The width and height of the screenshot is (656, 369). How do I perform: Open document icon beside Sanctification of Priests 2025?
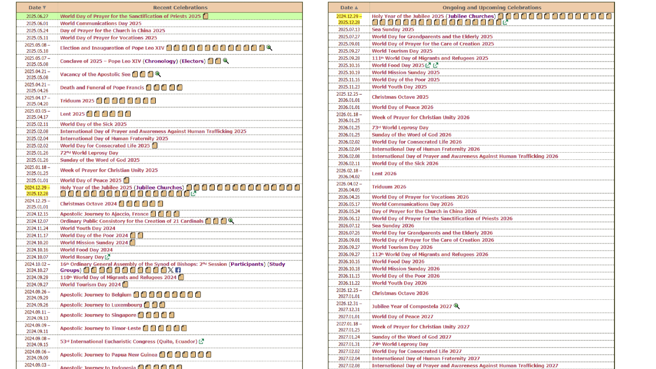click(x=206, y=16)
